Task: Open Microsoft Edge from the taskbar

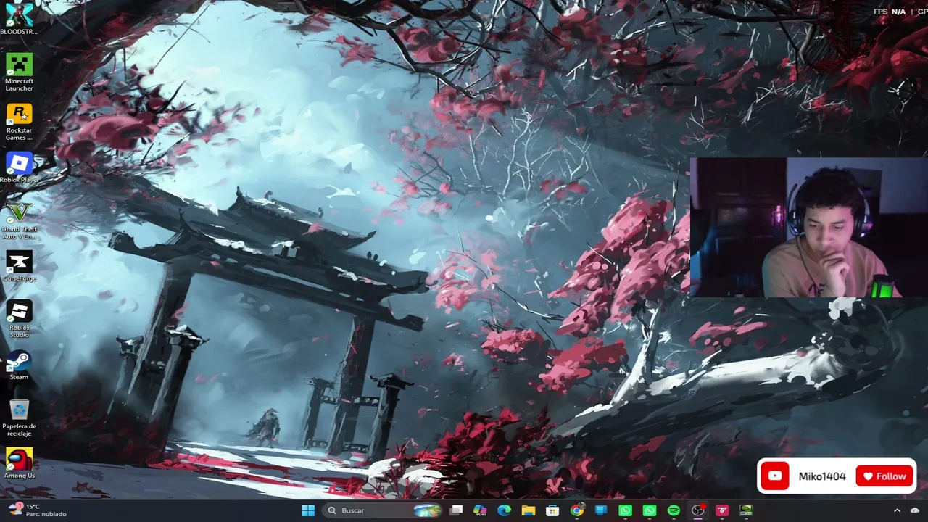Action: [504, 510]
